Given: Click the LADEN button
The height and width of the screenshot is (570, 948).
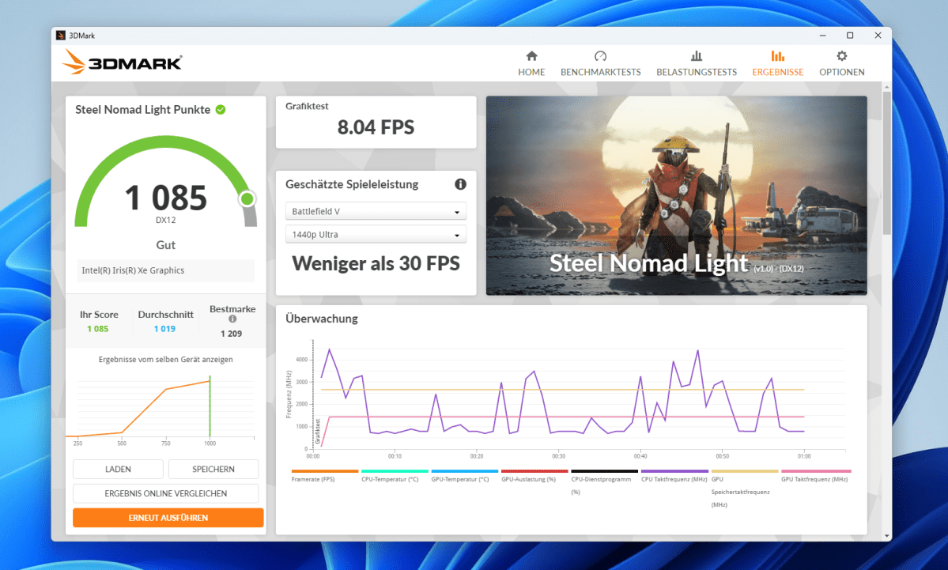Looking at the screenshot, I should 118,469.
